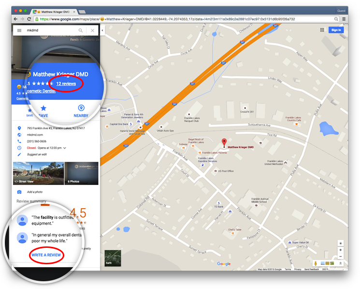Open the 12 reviews link

pyautogui.click(x=66, y=84)
